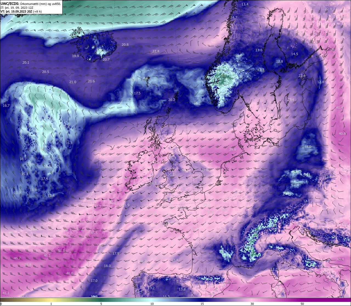Click the 17.5 value label
Image resolution: width=351 pixels, height=306 pixels.
coord(137,93)
